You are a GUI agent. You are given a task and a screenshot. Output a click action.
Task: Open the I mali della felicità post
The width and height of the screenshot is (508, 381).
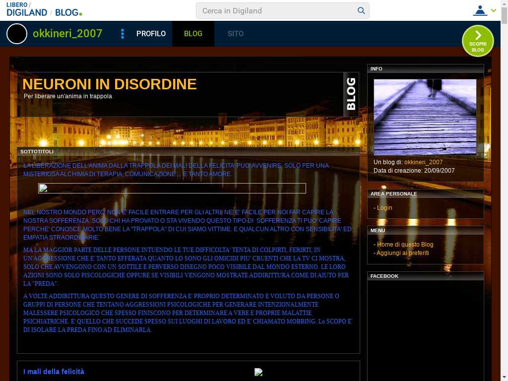(x=54, y=372)
